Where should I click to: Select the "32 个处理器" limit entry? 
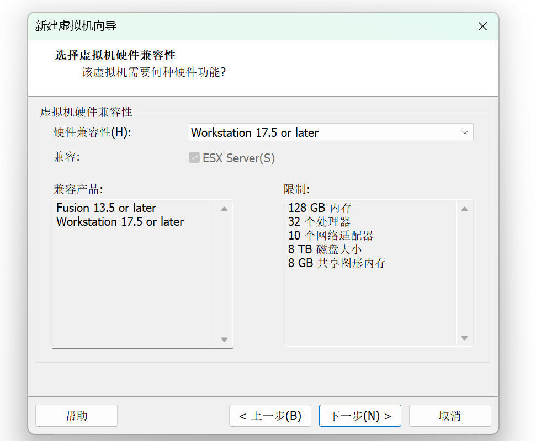319,221
